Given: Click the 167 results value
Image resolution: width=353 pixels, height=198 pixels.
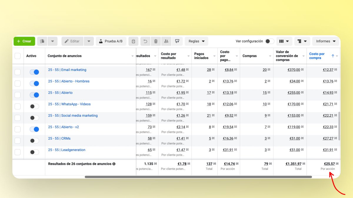Looking at the screenshot, I should 149,70.
